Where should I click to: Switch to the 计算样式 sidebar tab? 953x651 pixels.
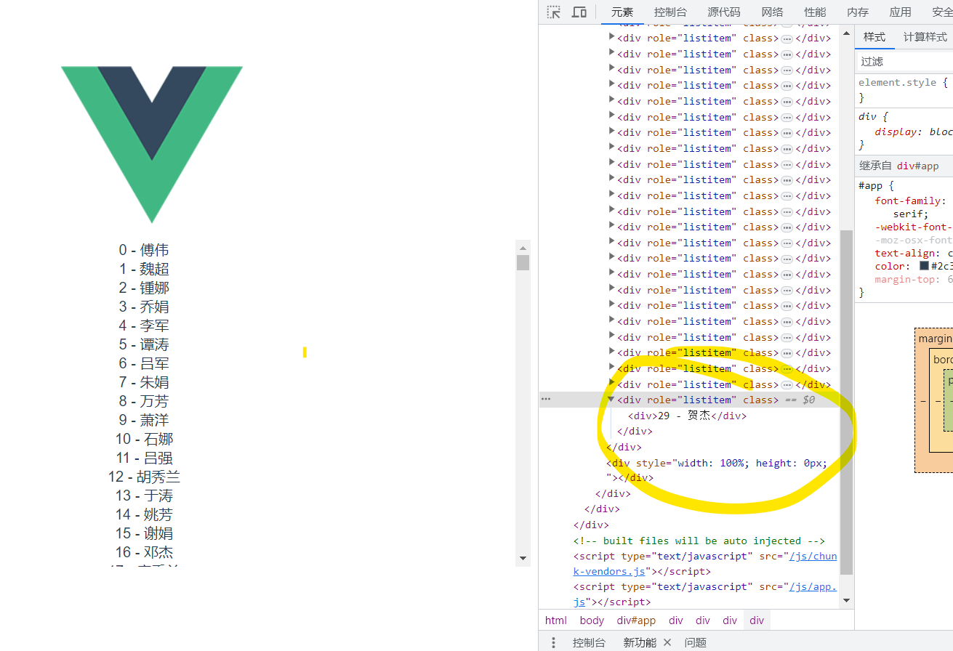[x=925, y=37]
